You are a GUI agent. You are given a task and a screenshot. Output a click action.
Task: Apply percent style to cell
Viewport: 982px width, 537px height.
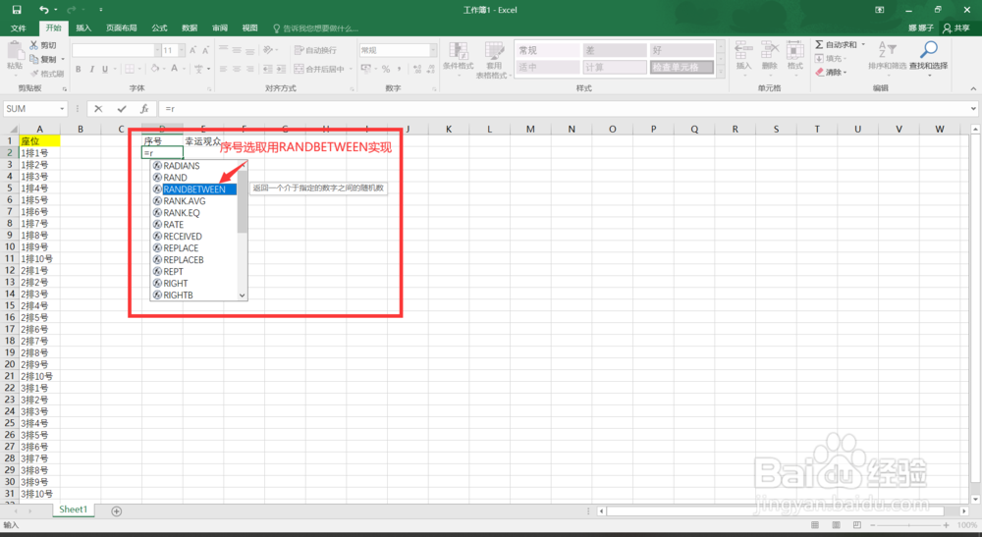click(386, 69)
